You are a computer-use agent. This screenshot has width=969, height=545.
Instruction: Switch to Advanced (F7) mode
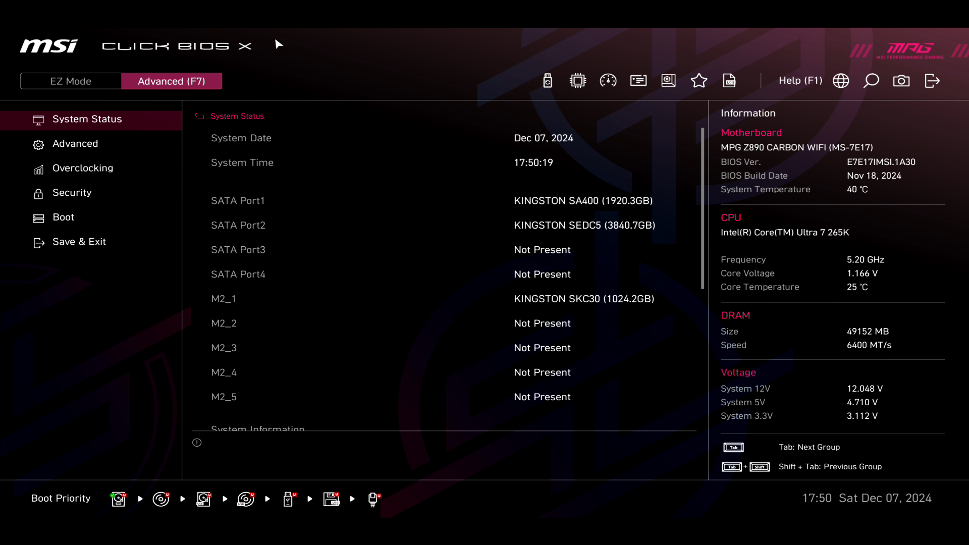coord(171,81)
